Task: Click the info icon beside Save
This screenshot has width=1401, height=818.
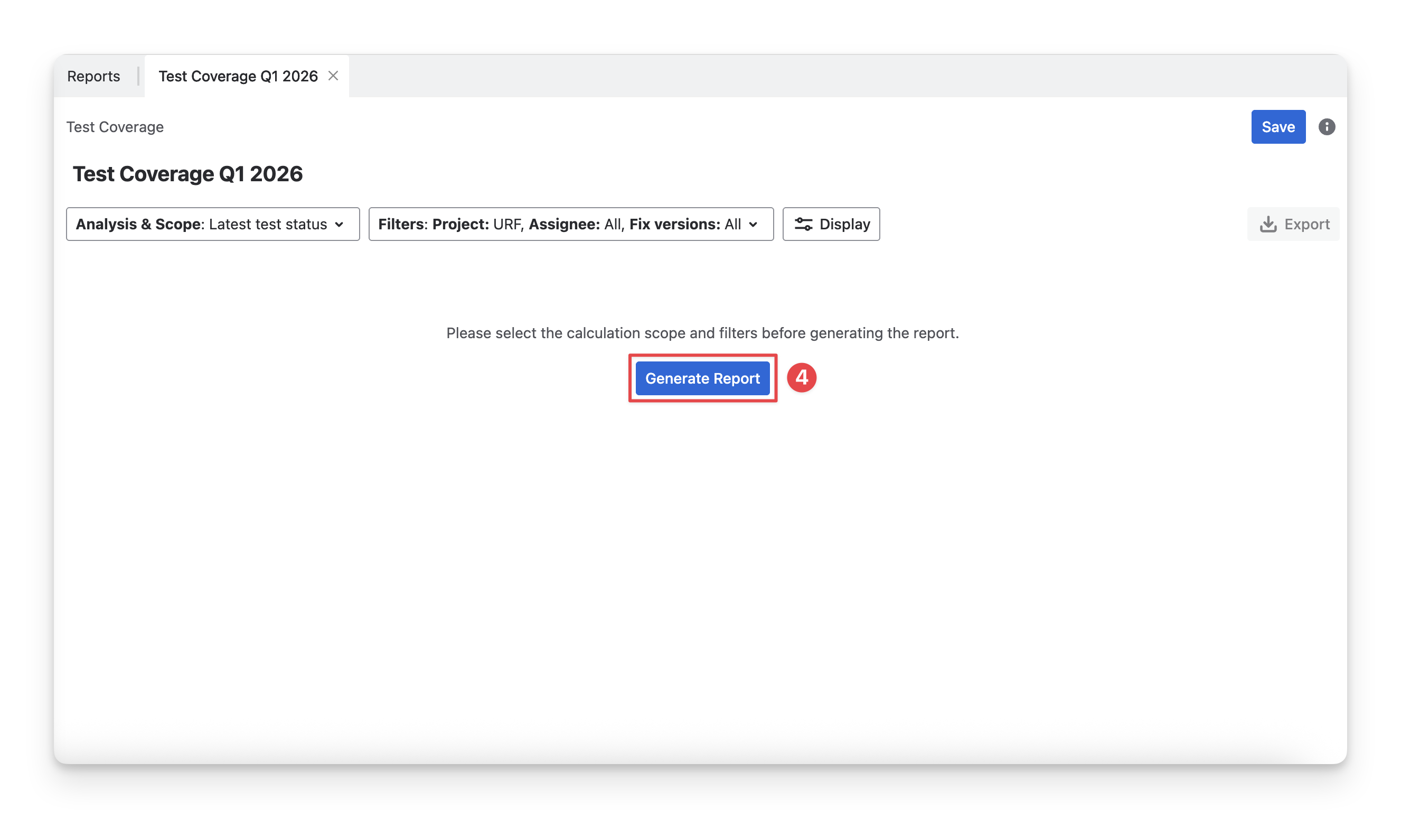Action: (1327, 127)
